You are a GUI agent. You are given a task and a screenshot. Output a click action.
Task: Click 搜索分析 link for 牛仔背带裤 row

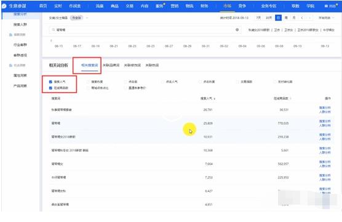coord(325,175)
